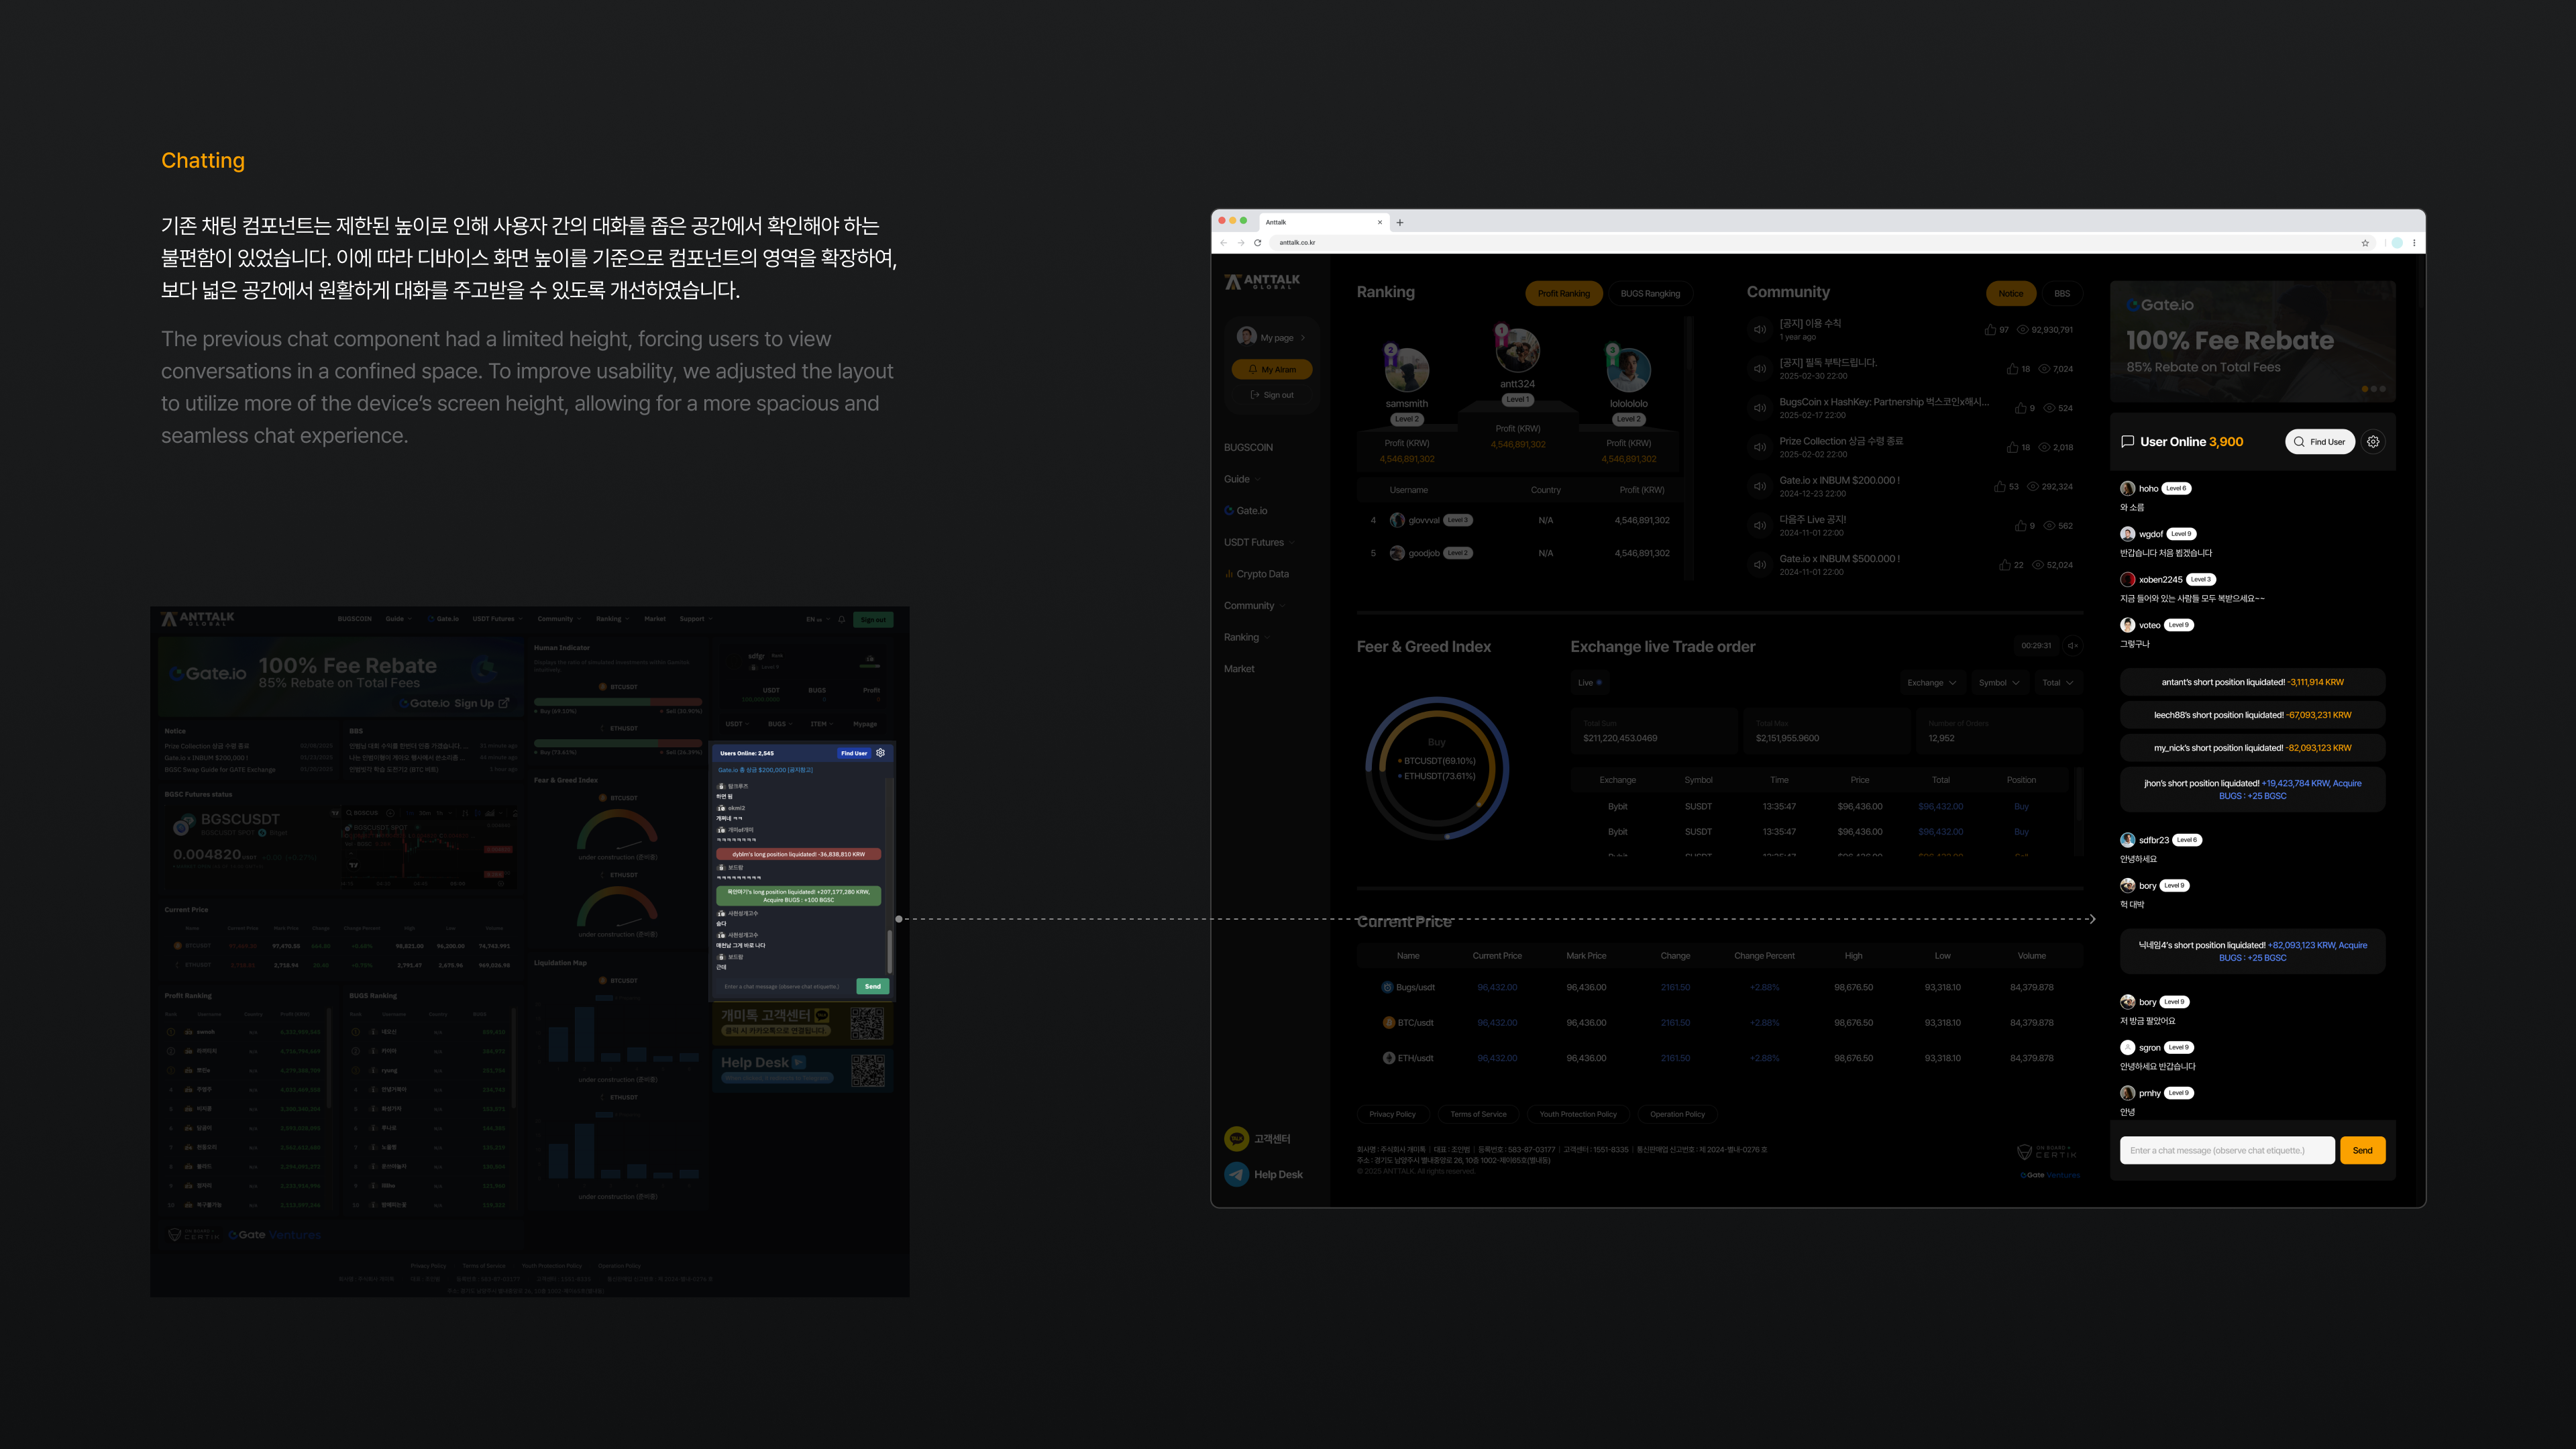Click the banner carousel pagination dots
2576x1449 pixels.
coord(2373,389)
